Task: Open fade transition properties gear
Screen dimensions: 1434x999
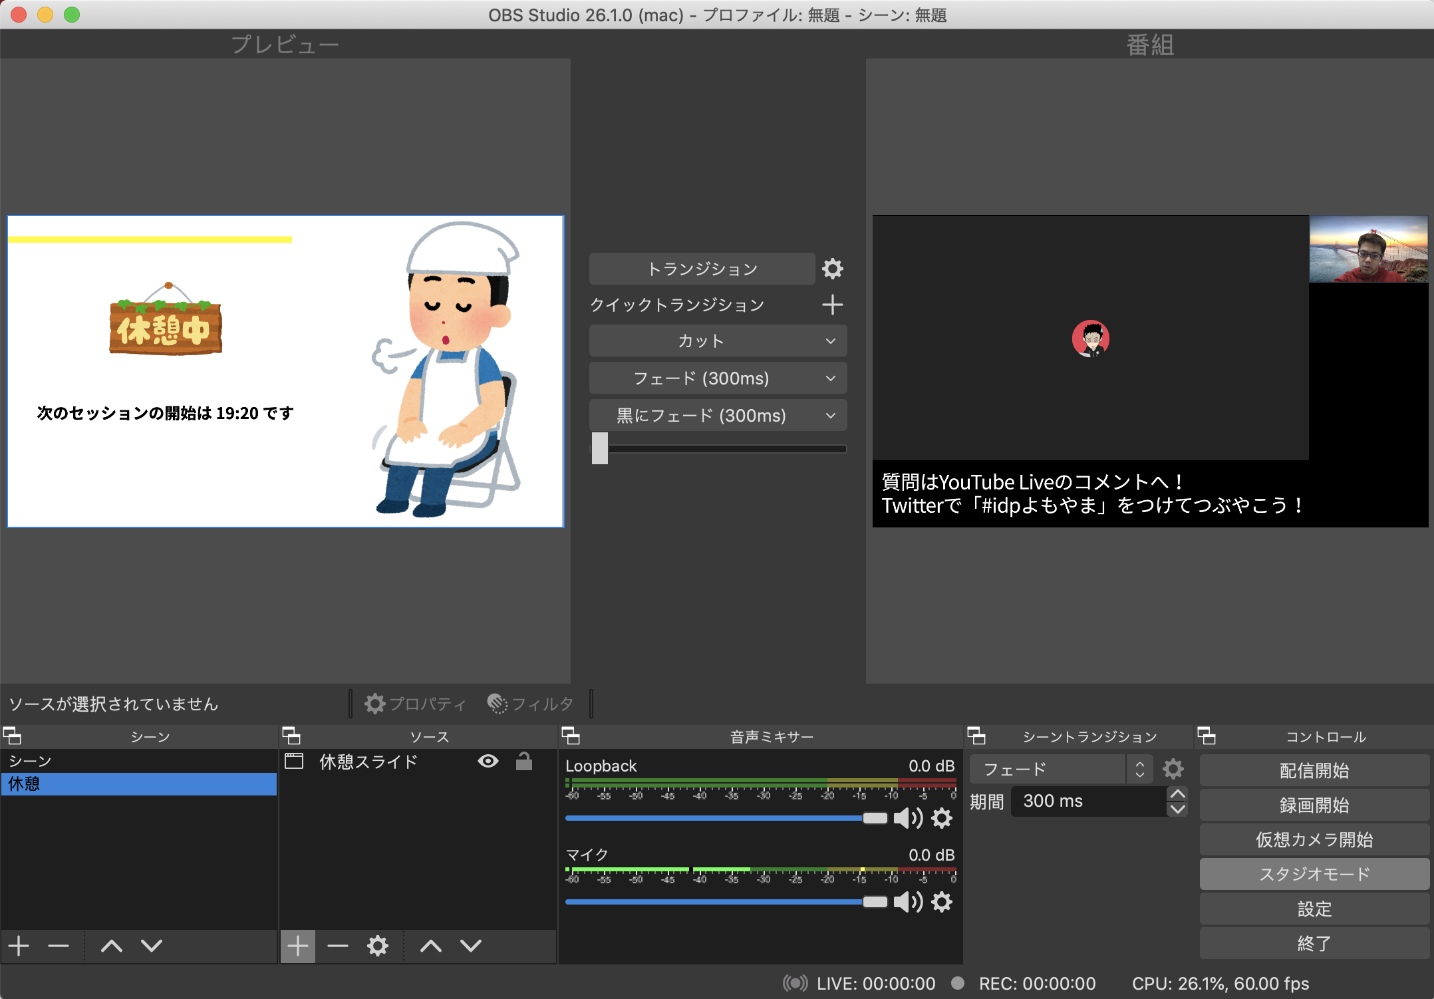Action: (1173, 769)
